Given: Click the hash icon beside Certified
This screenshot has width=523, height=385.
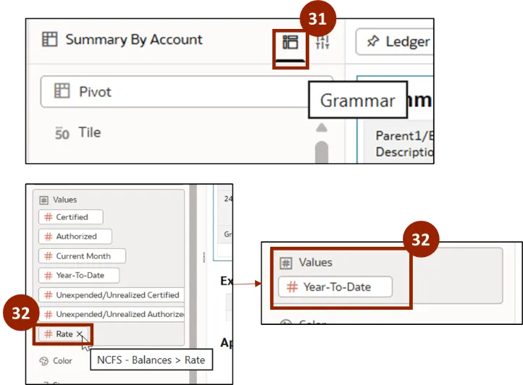Looking at the screenshot, I should point(49,217).
